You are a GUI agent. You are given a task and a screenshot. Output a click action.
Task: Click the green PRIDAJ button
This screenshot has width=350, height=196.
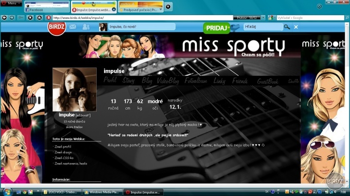point(216,28)
